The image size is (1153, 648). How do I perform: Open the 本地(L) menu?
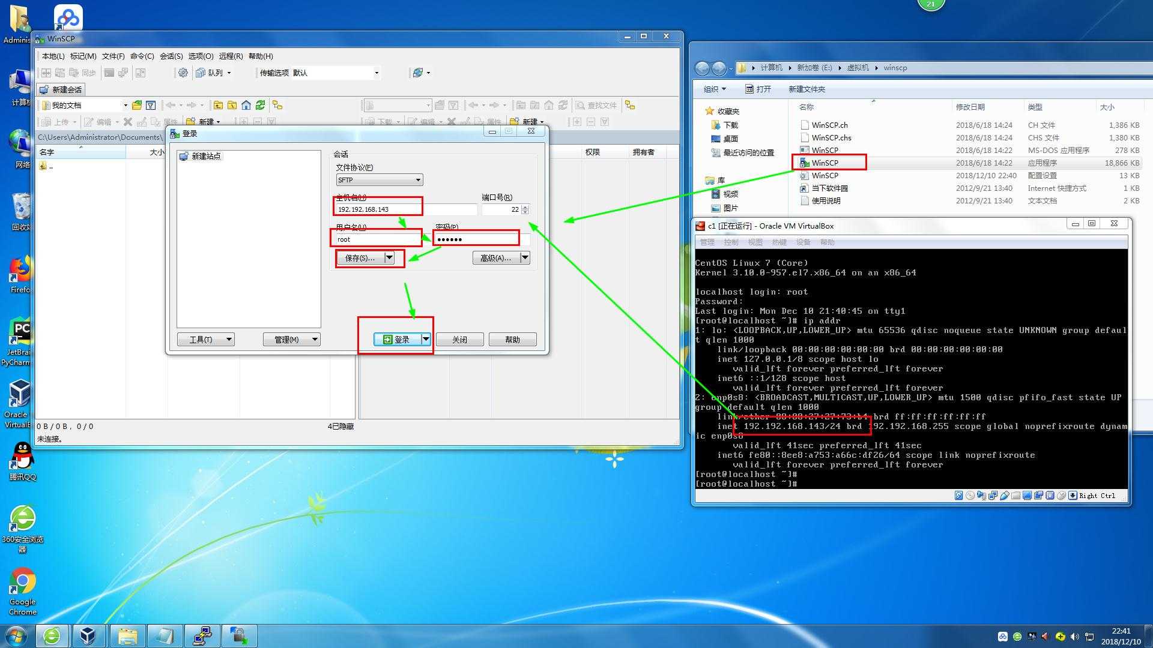(x=53, y=56)
